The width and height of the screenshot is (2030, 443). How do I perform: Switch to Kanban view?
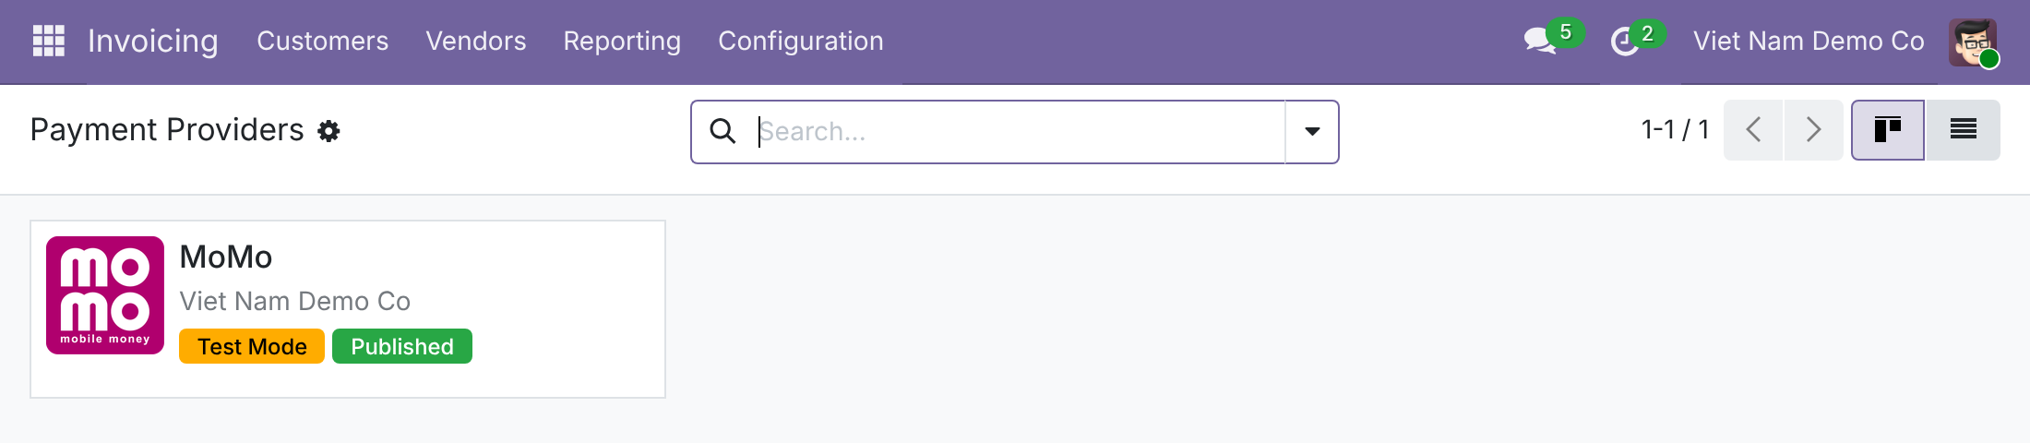pyautogui.click(x=1888, y=130)
